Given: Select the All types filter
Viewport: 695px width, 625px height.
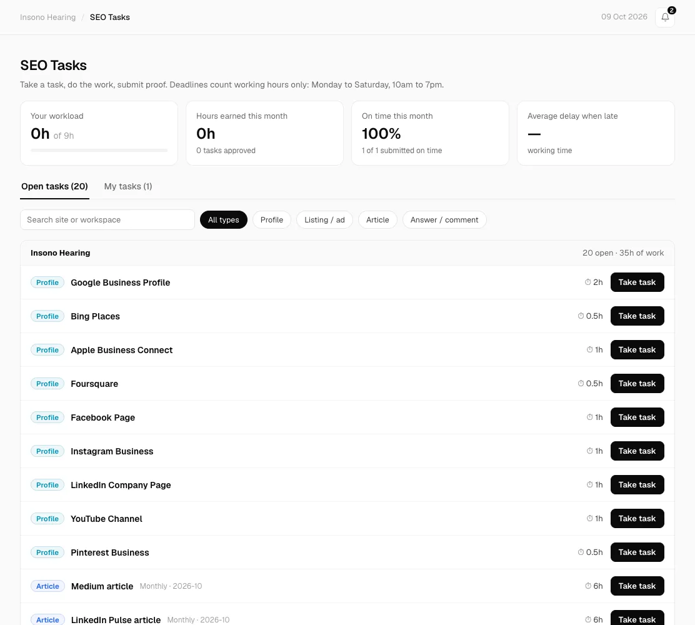Looking at the screenshot, I should coord(223,220).
